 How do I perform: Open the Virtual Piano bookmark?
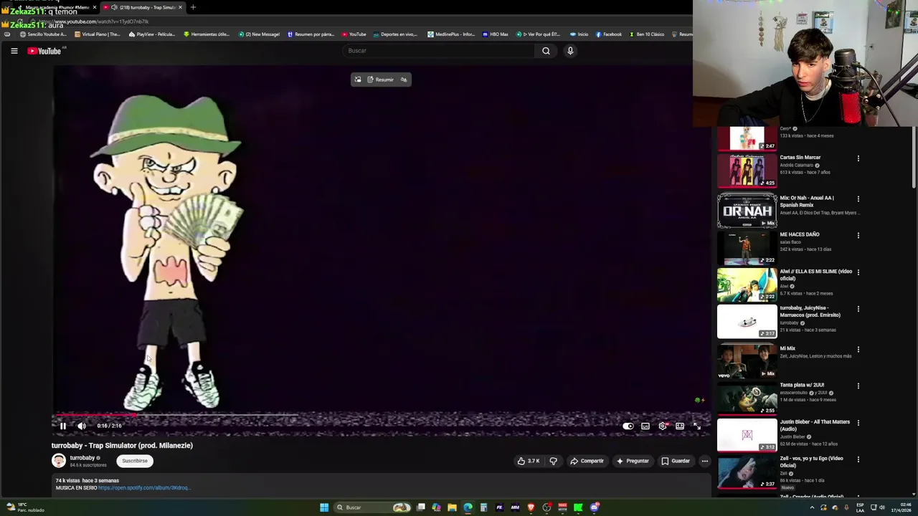coord(97,34)
